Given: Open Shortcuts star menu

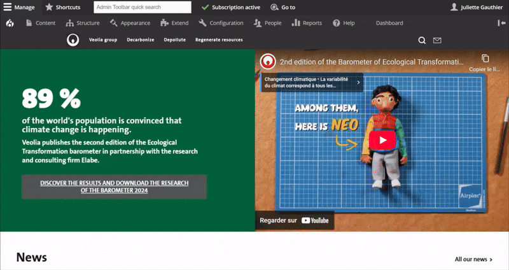Looking at the screenshot, I should tap(62, 7).
